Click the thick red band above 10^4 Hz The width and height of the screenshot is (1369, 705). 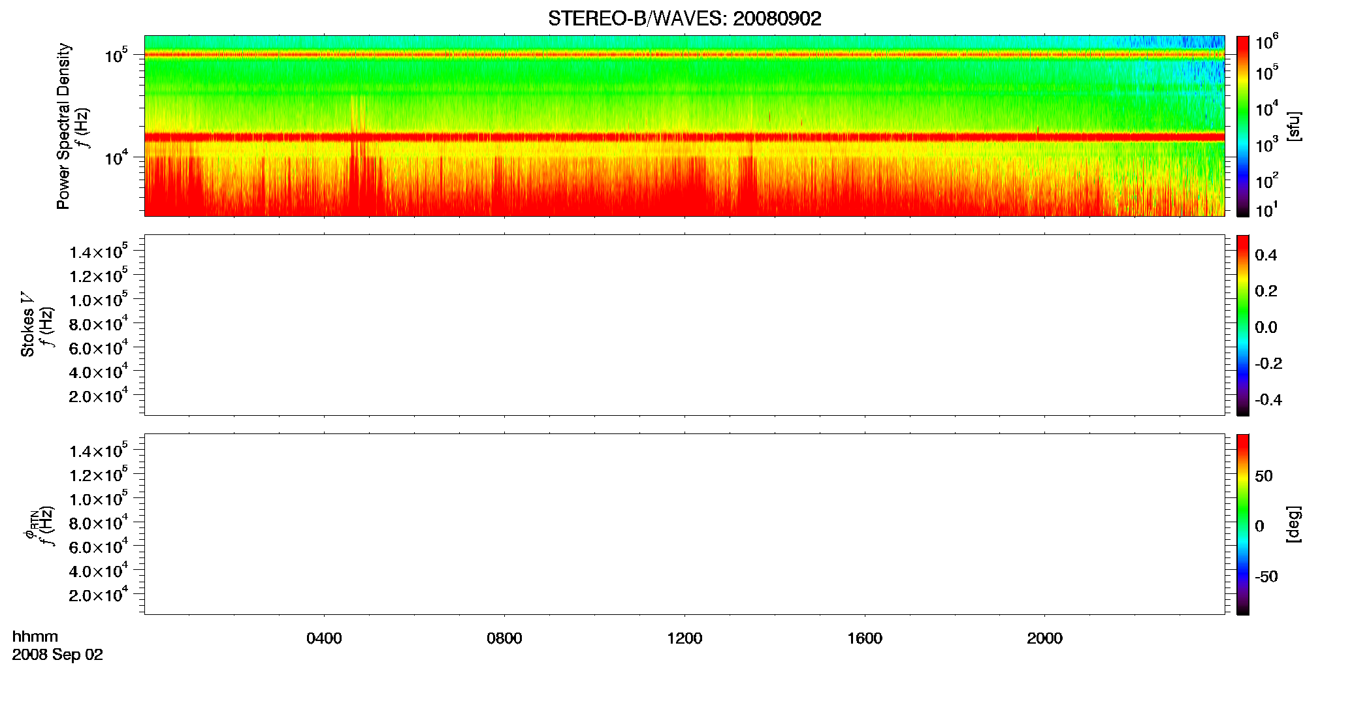(x=684, y=137)
